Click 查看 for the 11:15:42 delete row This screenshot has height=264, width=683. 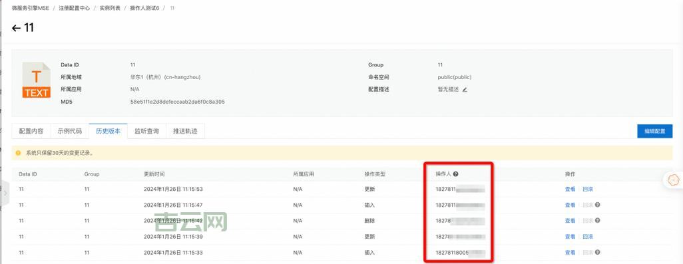[x=570, y=221]
